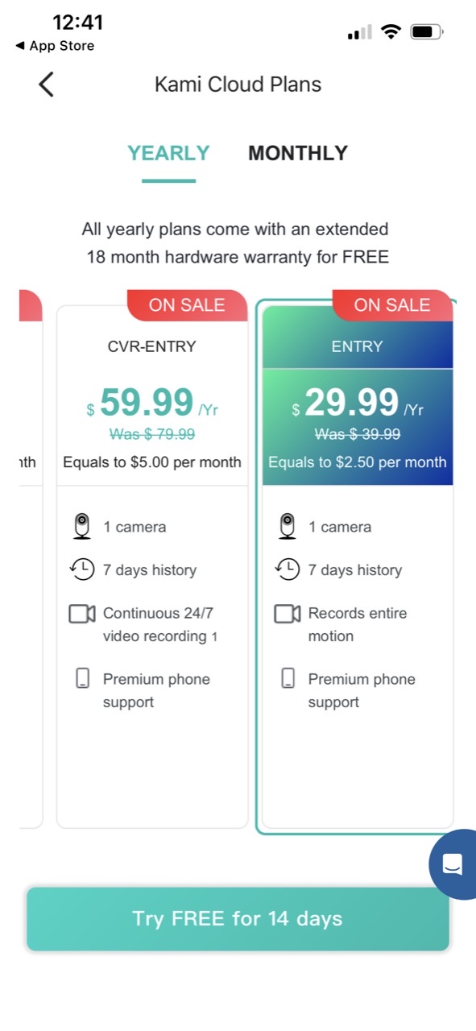
Task: Switch to the MONTHLY tab
Action: [x=298, y=153]
